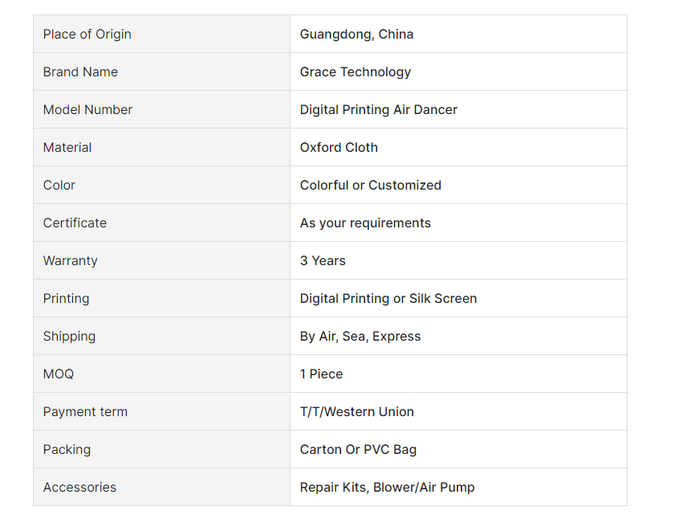Screen dimensions: 675x523
Task: Select the Oxford Cloth value
Action: 339,147
